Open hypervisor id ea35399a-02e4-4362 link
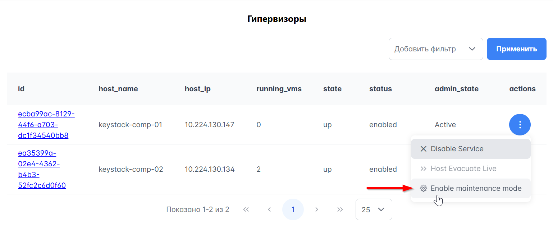Screen dimensions: 553x245 [42, 169]
